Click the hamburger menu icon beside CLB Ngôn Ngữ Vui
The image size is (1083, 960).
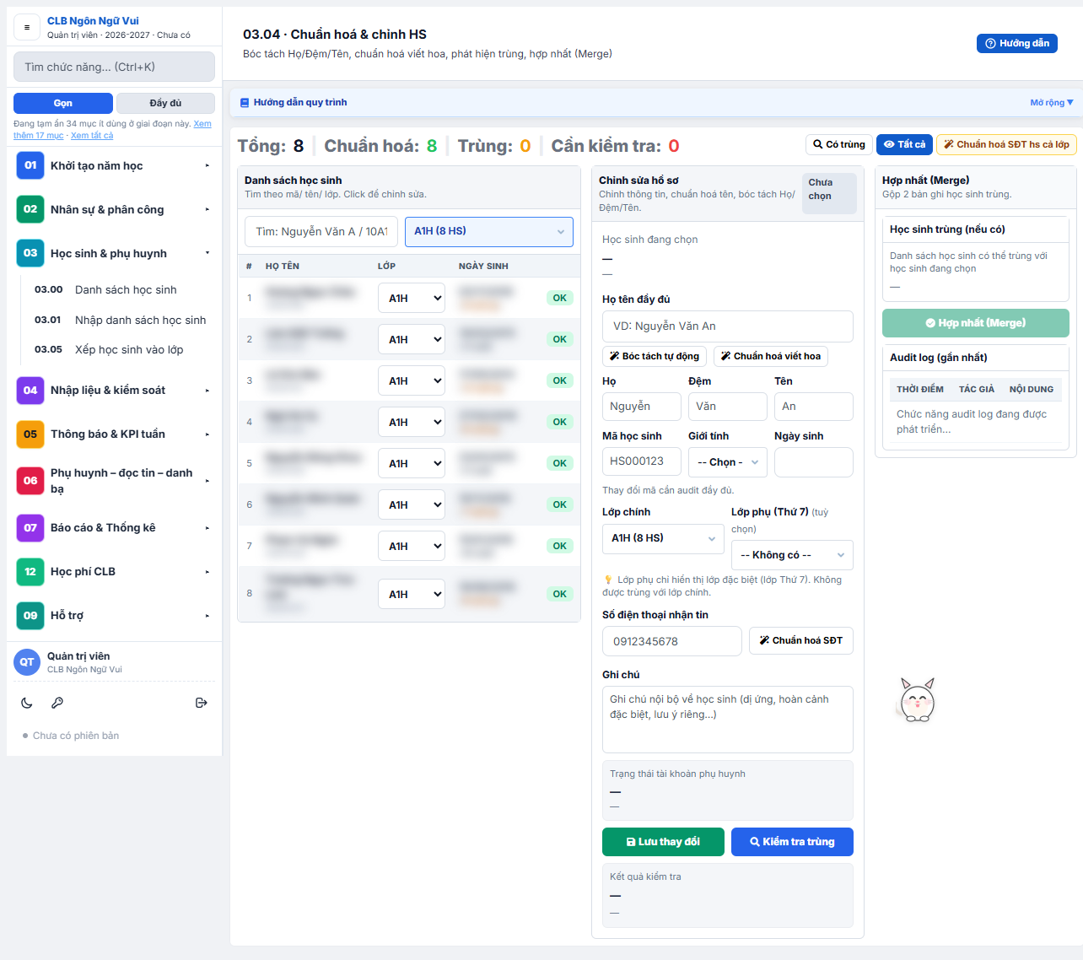[x=27, y=27]
